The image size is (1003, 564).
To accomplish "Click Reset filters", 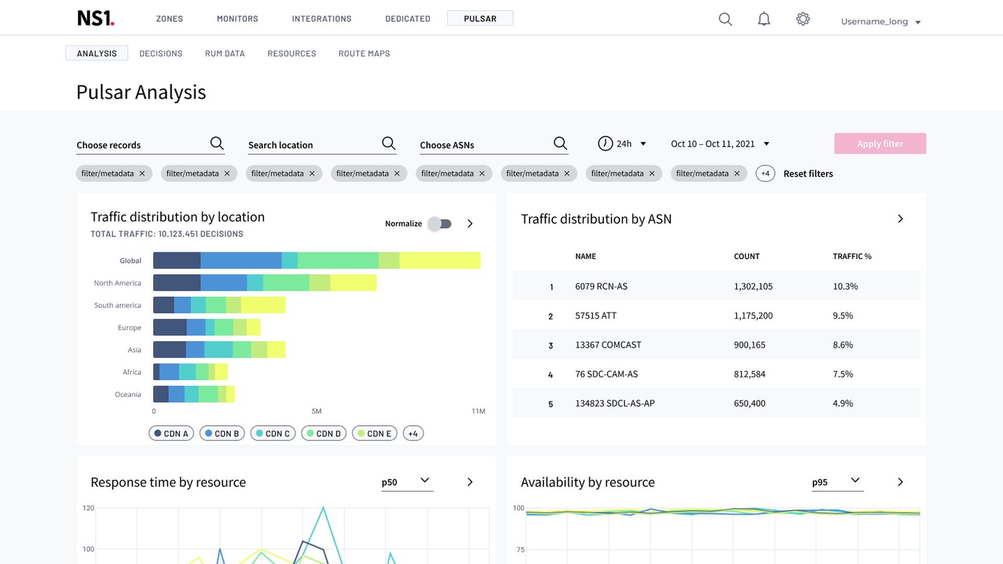I will [x=808, y=173].
